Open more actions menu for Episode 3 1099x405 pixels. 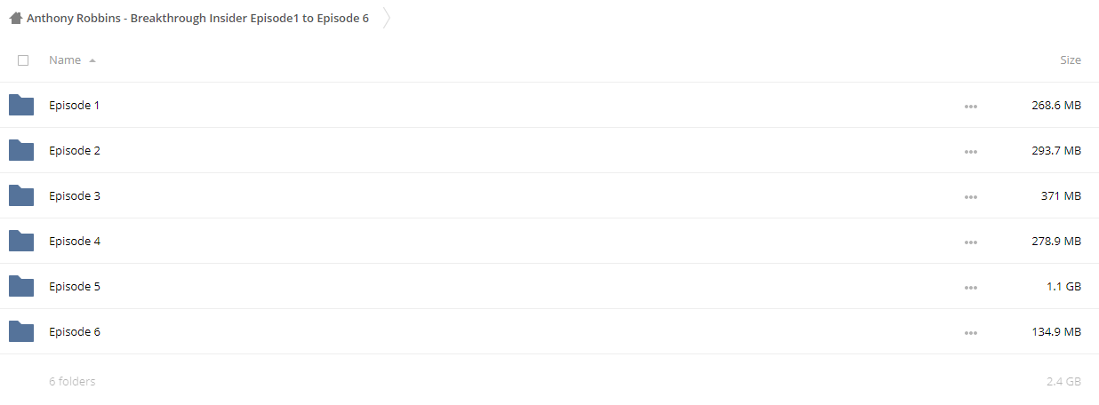point(970,197)
